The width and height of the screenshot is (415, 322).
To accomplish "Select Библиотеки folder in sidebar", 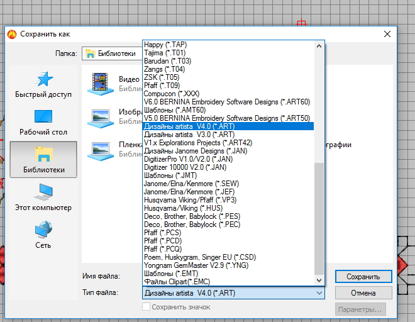I will [x=43, y=155].
